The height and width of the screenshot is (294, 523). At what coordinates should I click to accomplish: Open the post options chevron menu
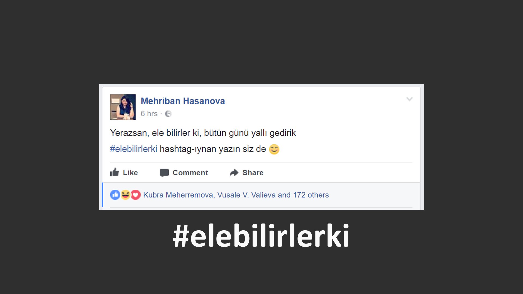coord(409,99)
